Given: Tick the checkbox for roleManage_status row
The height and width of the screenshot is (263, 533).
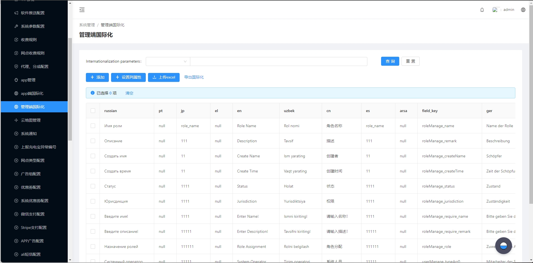Looking at the screenshot, I should [x=93, y=186].
